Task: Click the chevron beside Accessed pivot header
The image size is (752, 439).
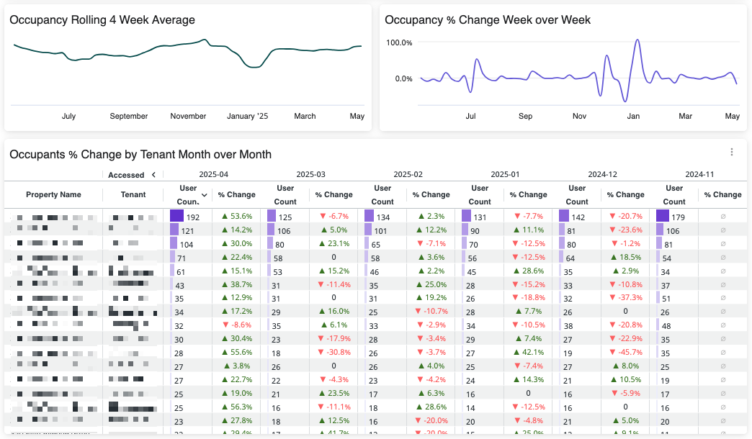Action: [x=153, y=175]
